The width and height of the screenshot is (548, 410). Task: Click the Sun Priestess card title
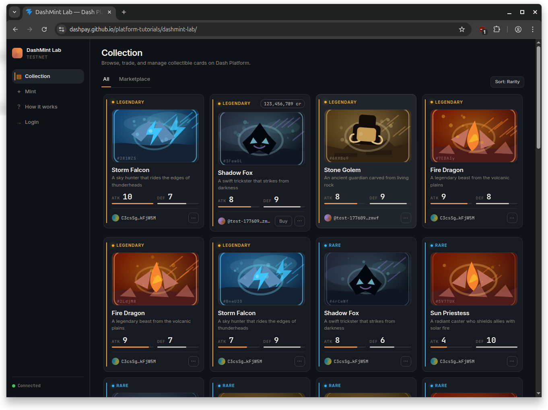pyautogui.click(x=450, y=313)
